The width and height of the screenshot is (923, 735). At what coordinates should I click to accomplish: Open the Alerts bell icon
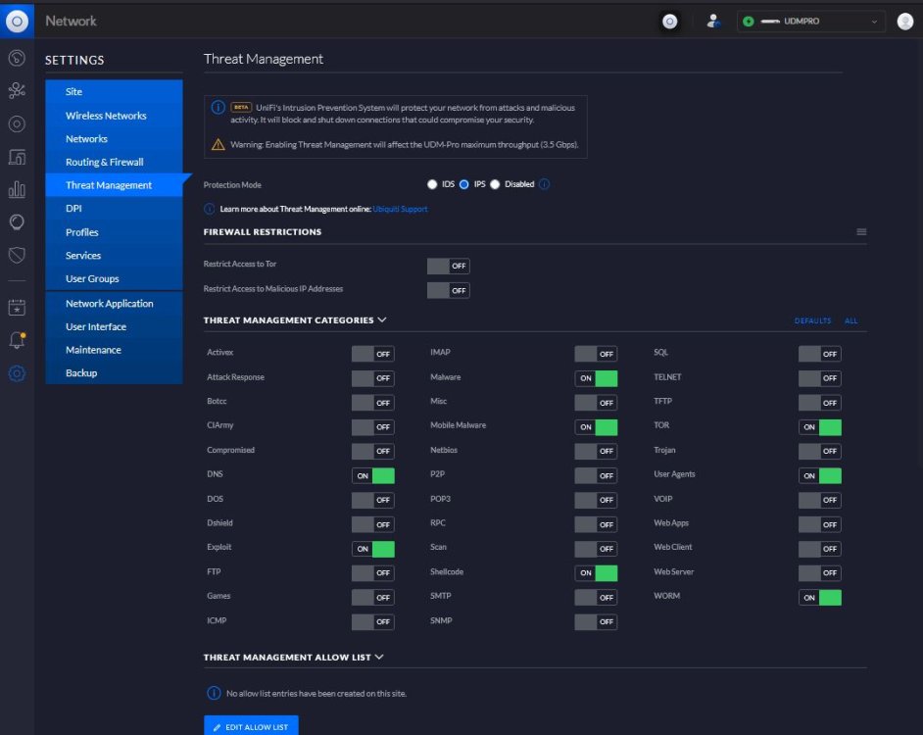pyautogui.click(x=17, y=340)
